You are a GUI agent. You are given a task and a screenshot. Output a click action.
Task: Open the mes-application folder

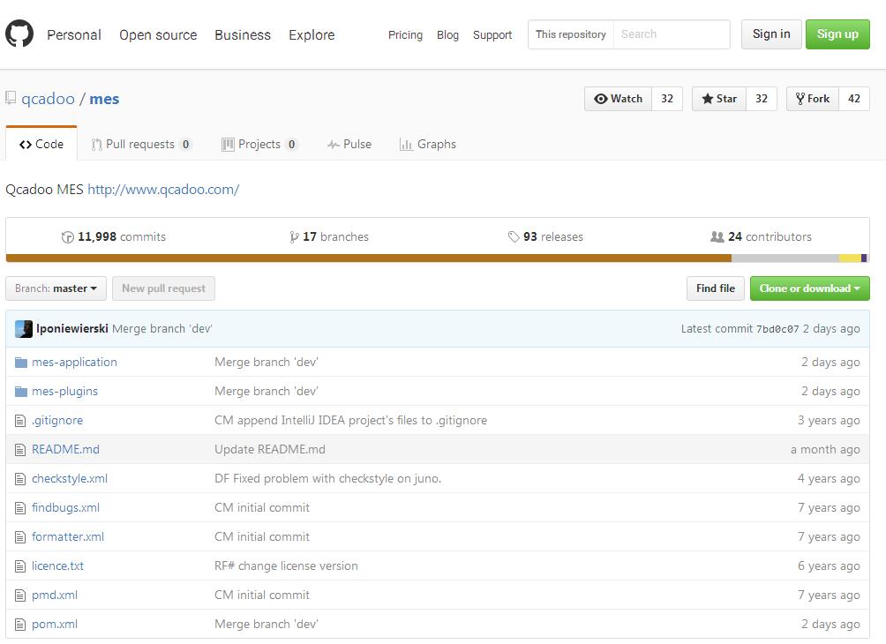point(75,362)
